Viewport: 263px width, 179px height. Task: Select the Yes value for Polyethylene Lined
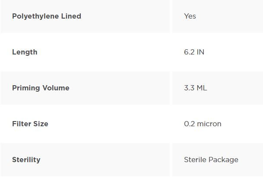[190, 16]
